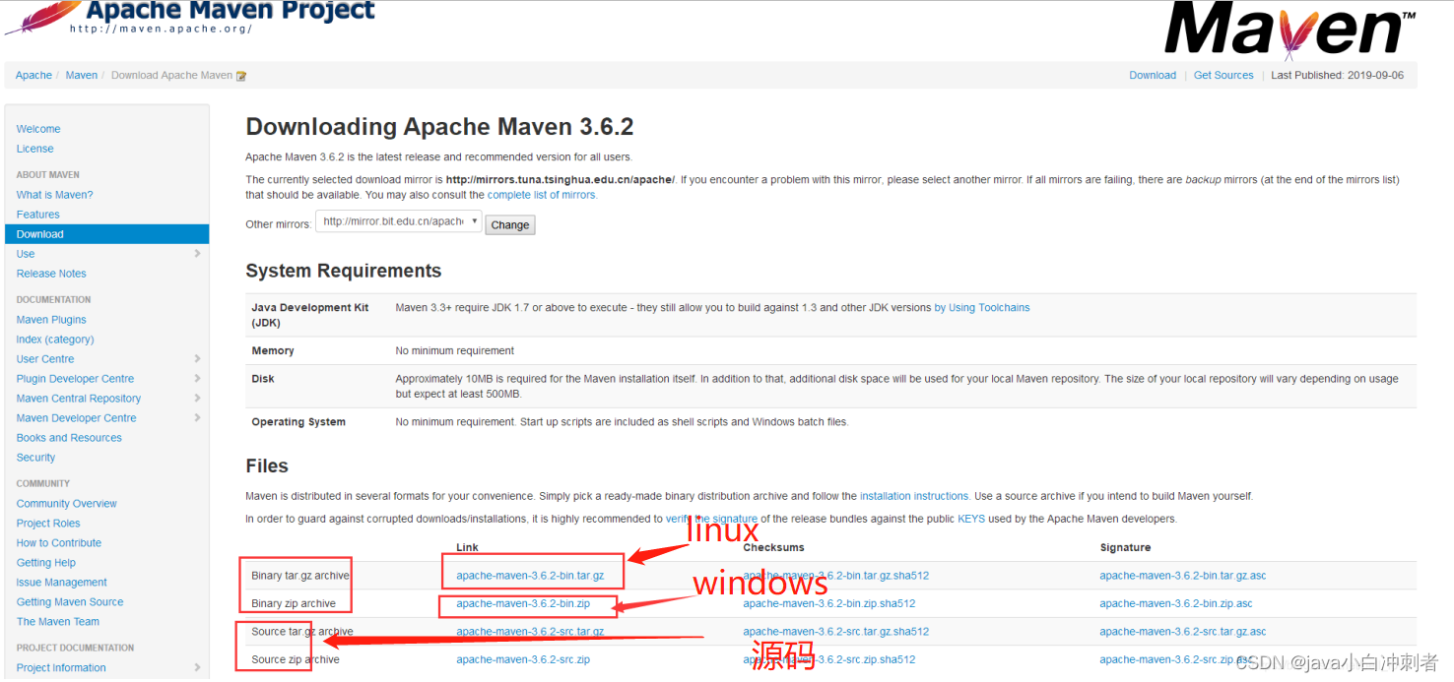Download apache-maven-3.6.2-bin.zip
This screenshot has width=1454, height=682.
pyautogui.click(x=523, y=603)
